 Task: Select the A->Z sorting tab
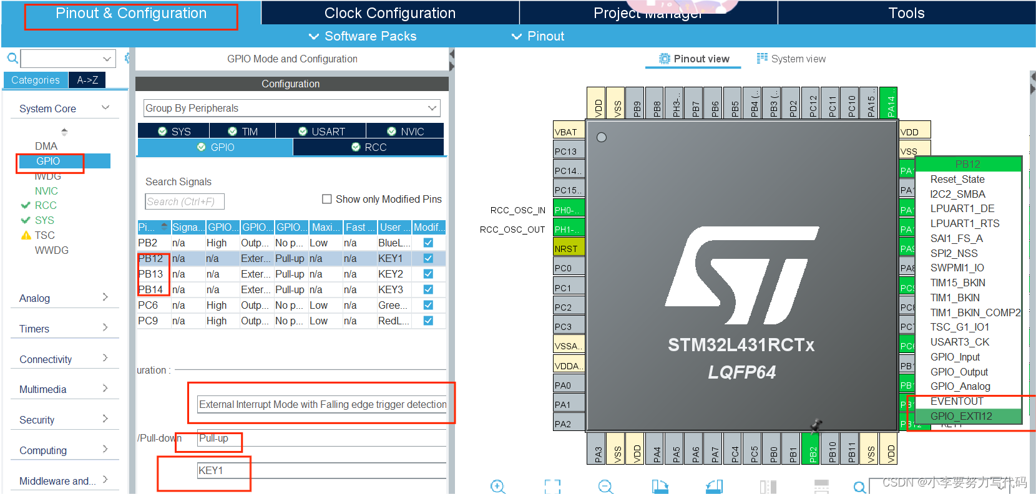[87, 80]
